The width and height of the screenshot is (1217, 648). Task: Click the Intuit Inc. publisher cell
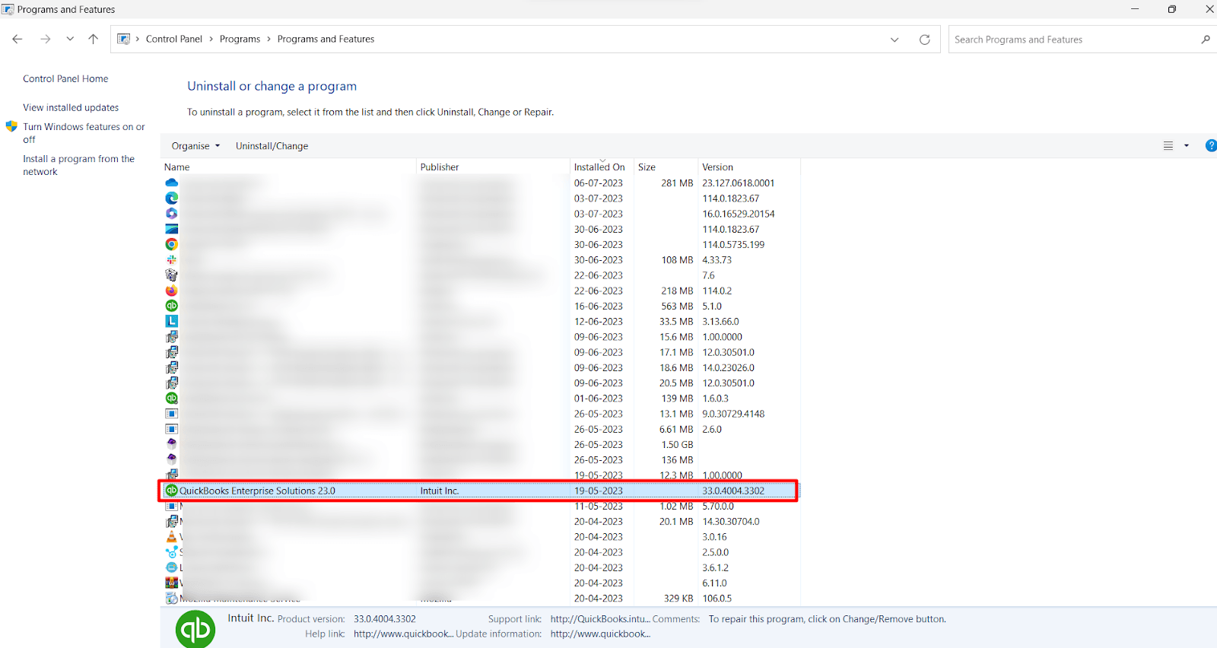click(440, 491)
